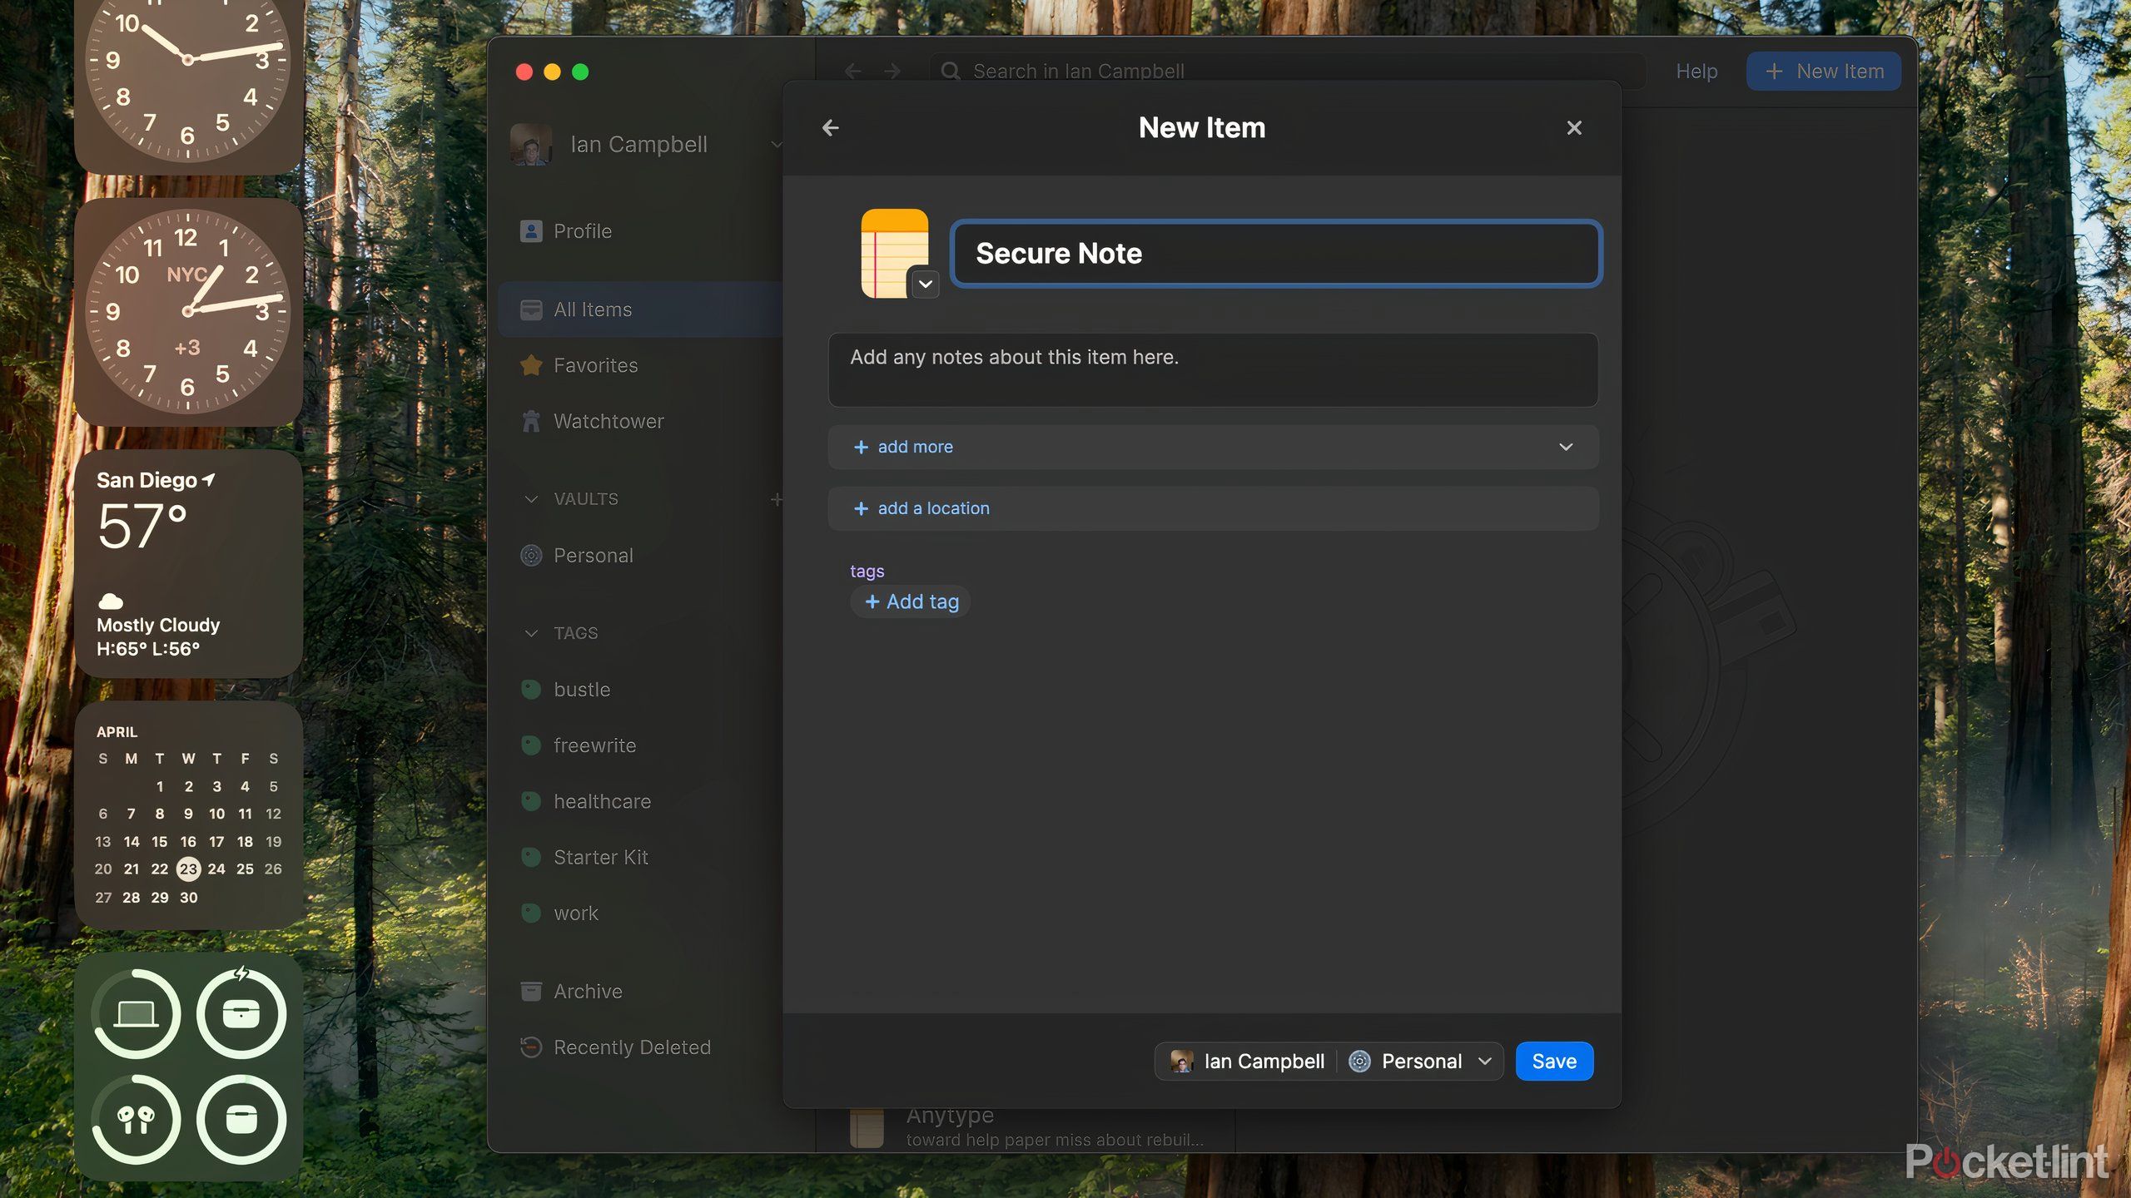
Task: Click the Recently Deleted icon
Action: [x=531, y=1047]
